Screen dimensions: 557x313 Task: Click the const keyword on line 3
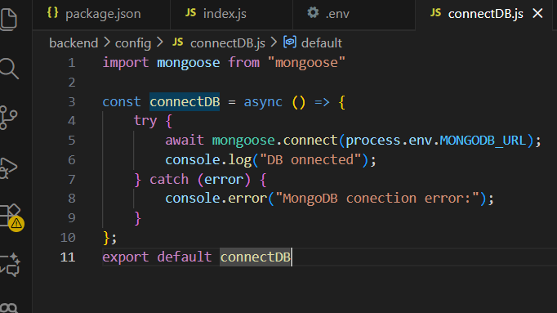[x=122, y=102]
